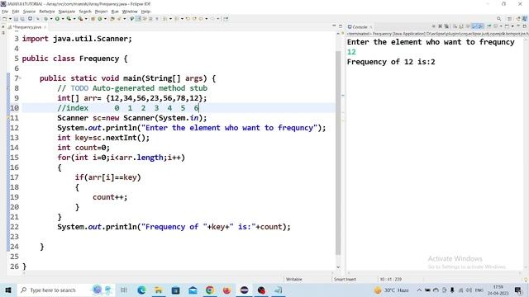Open the Mail app from the taskbar
Screen dimensions: 529x297
(x=193, y=290)
